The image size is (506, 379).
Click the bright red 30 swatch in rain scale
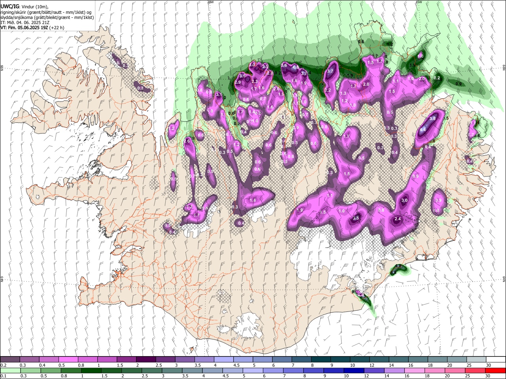point(495,370)
